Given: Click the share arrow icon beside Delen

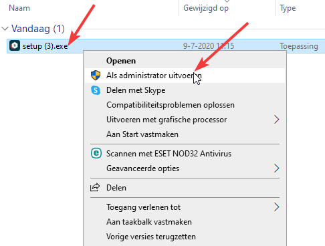Looking at the screenshot, I should pyautogui.click(x=95, y=187).
